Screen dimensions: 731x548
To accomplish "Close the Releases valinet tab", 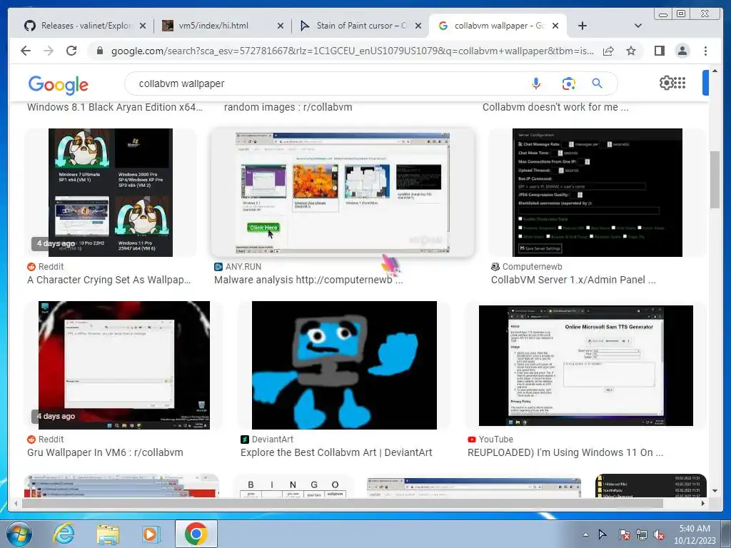I will pos(143,26).
